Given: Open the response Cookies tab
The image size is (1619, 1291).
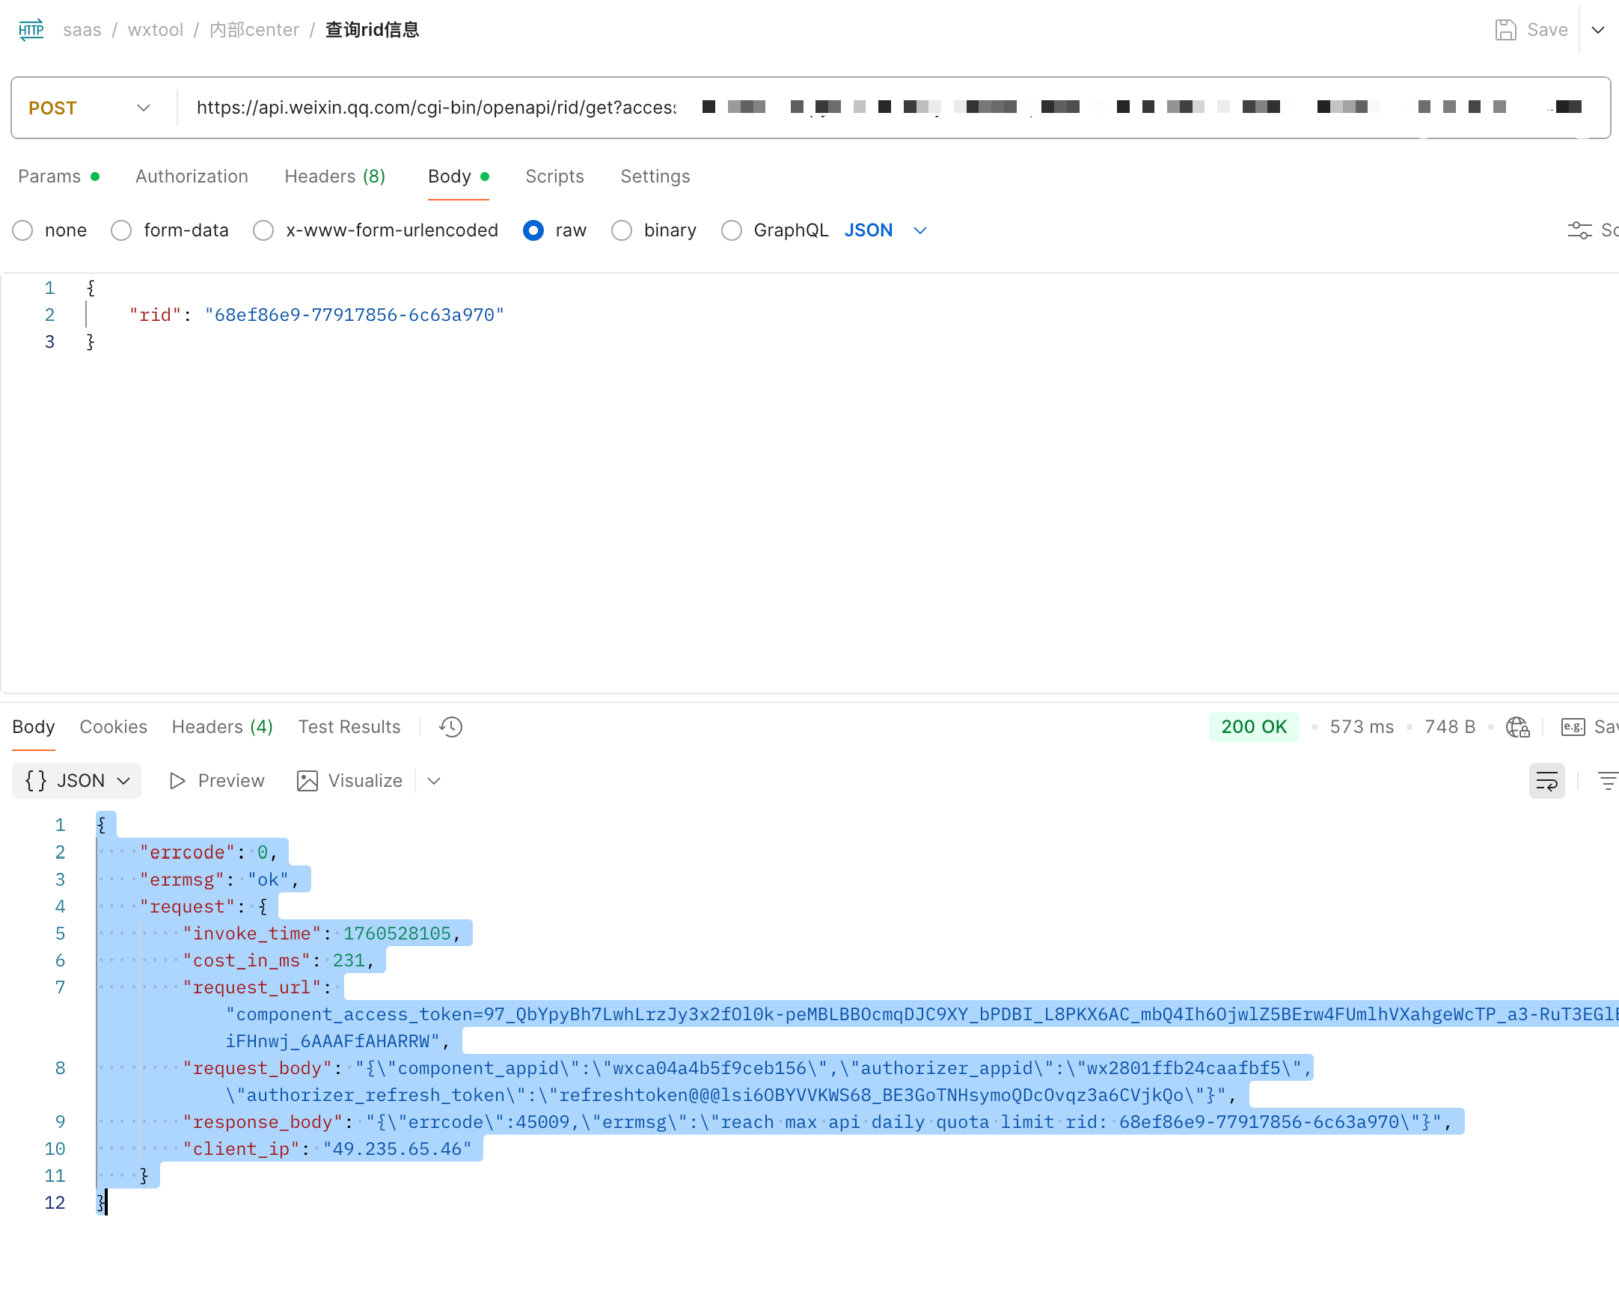Looking at the screenshot, I should click(x=114, y=726).
